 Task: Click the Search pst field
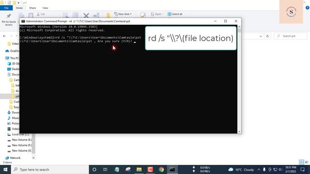point(291,36)
